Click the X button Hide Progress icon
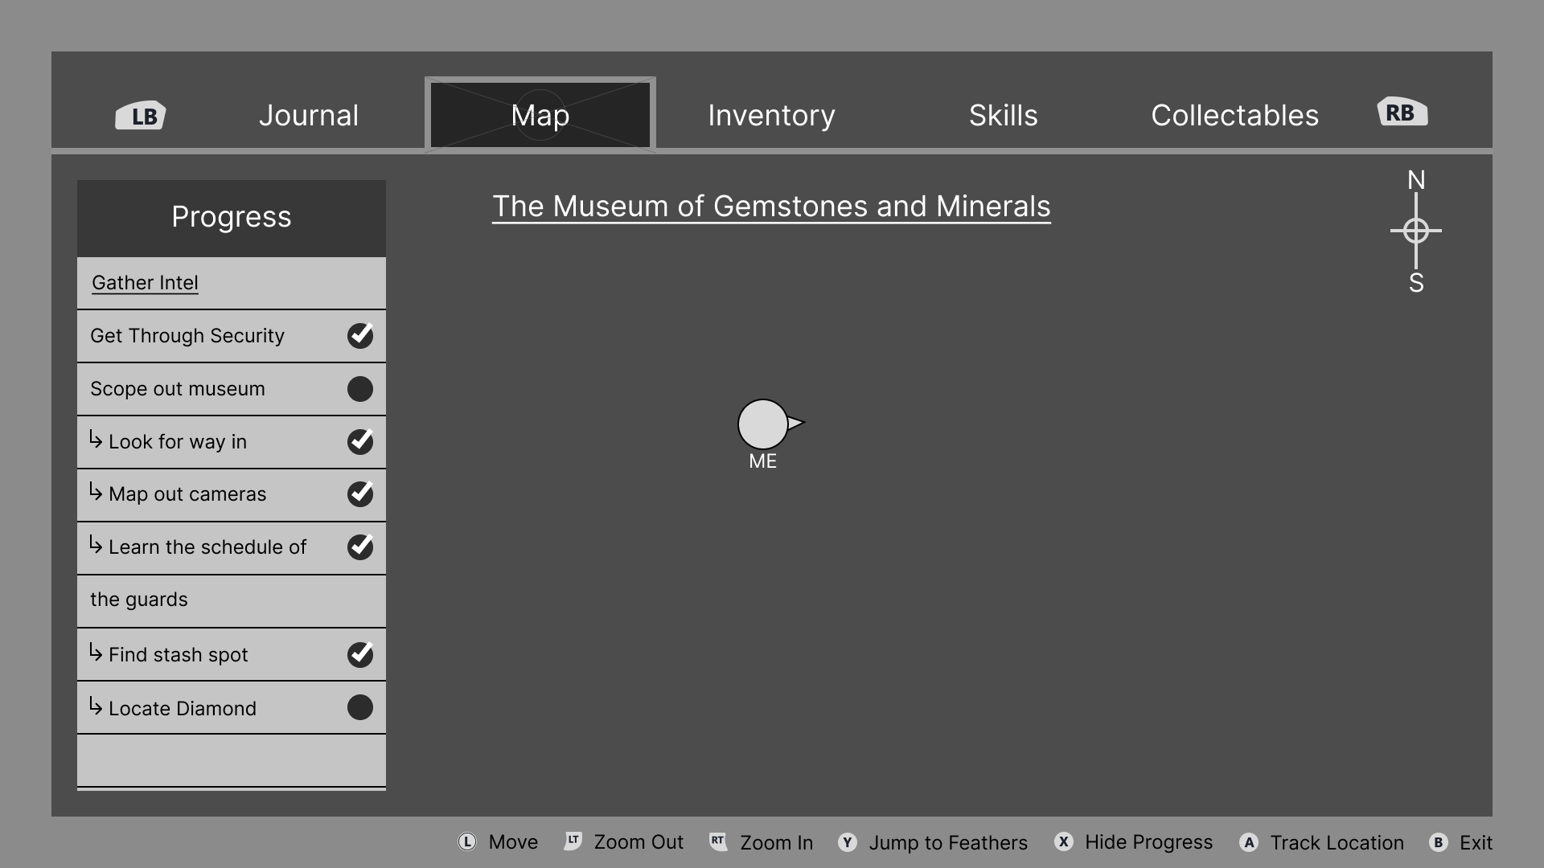This screenshot has width=1544, height=868. point(1063,841)
